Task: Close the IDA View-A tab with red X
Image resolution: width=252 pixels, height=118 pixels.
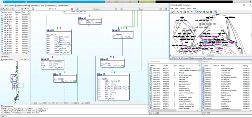Action: coord(72,9)
